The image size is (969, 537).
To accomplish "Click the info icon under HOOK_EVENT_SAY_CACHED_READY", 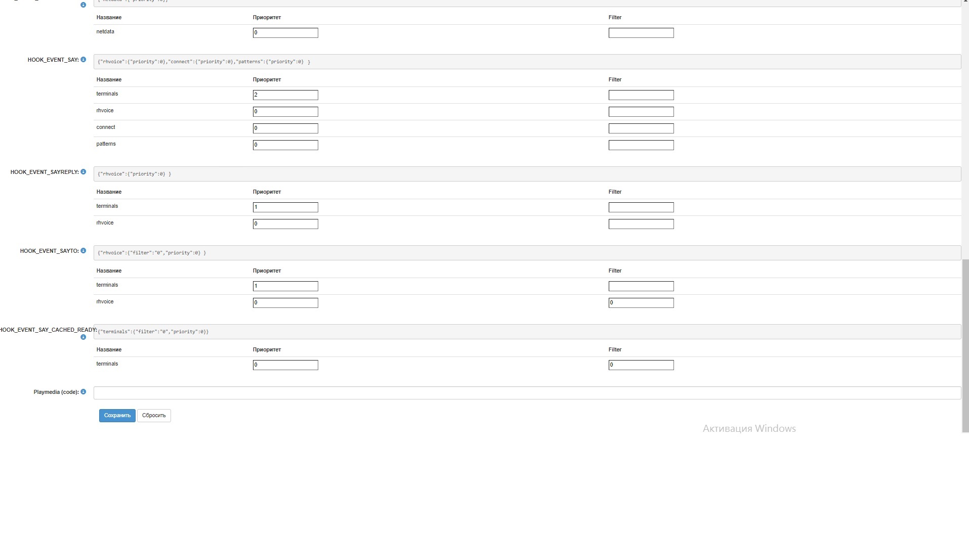I will tap(83, 337).
